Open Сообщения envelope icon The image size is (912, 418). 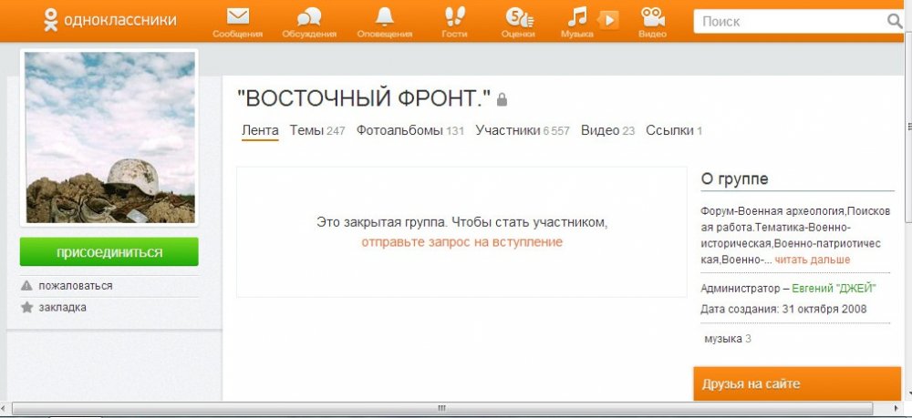tap(237, 16)
